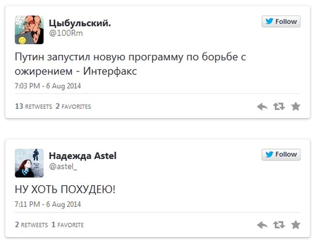Open the 7:11 PM - 6 Aug 2014 timestamp
This screenshot has width=316, height=242.
48,204
